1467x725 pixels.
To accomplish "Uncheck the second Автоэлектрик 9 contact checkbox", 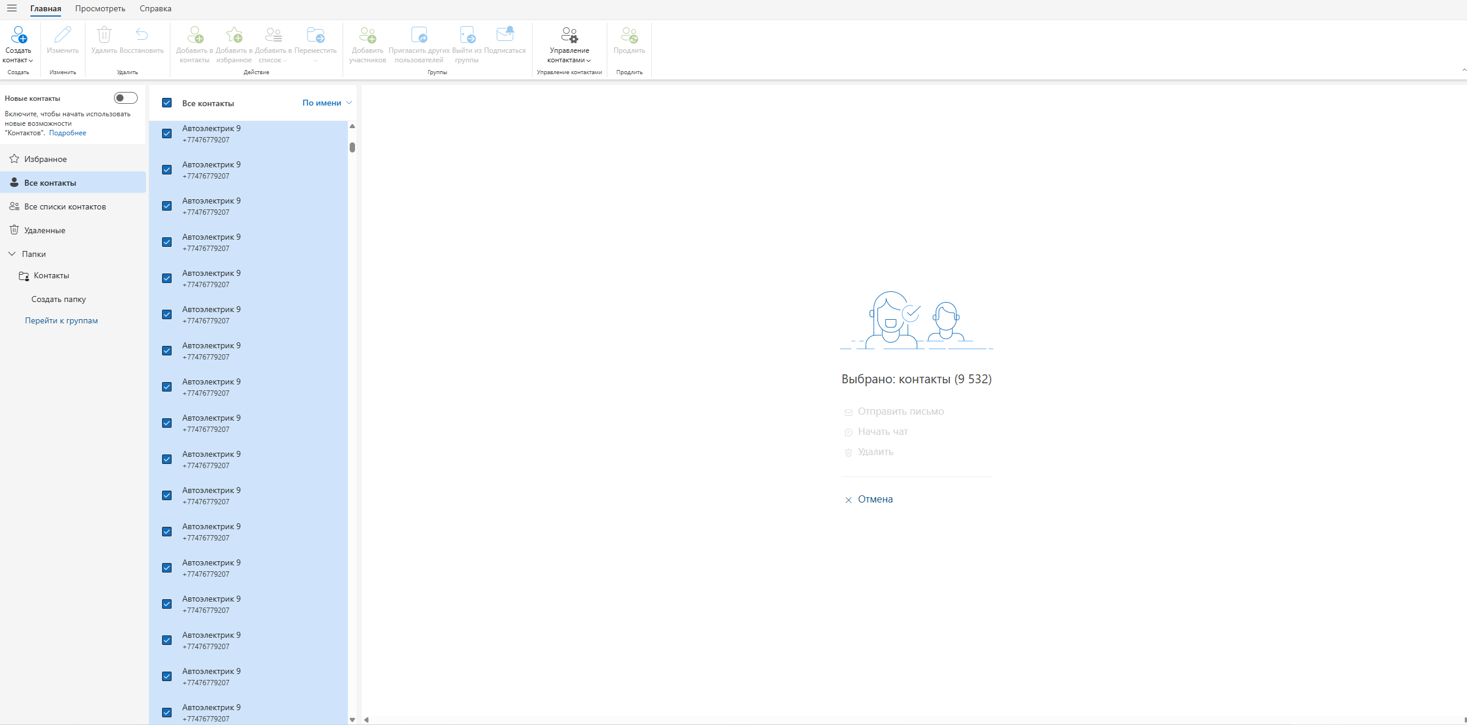I will click(167, 170).
